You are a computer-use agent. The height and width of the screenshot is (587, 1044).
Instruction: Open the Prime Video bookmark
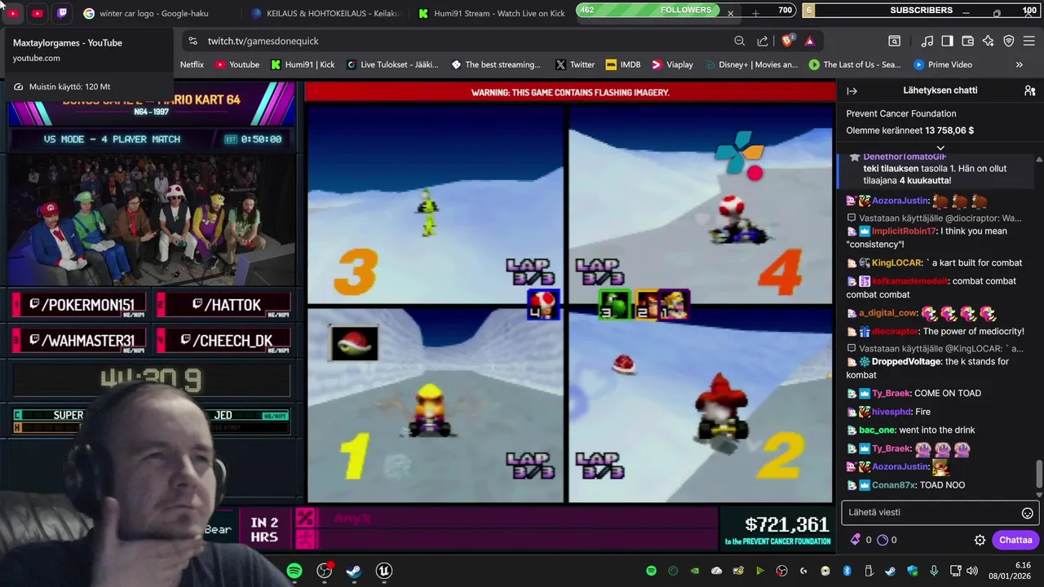943,64
